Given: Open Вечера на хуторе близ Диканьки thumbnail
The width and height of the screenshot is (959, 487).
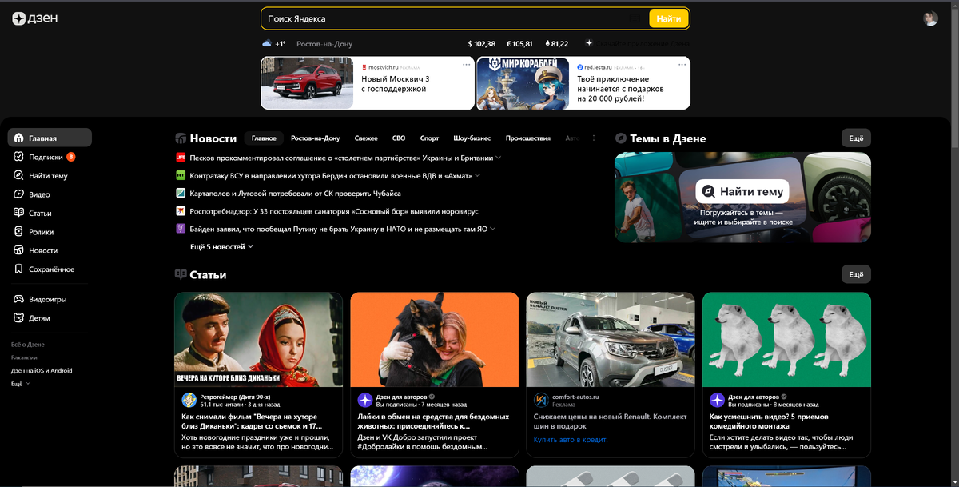Looking at the screenshot, I should tap(259, 340).
